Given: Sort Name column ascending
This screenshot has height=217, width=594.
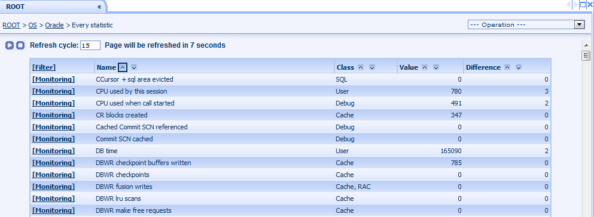Looking at the screenshot, I should pyautogui.click(x=123, y=67).
